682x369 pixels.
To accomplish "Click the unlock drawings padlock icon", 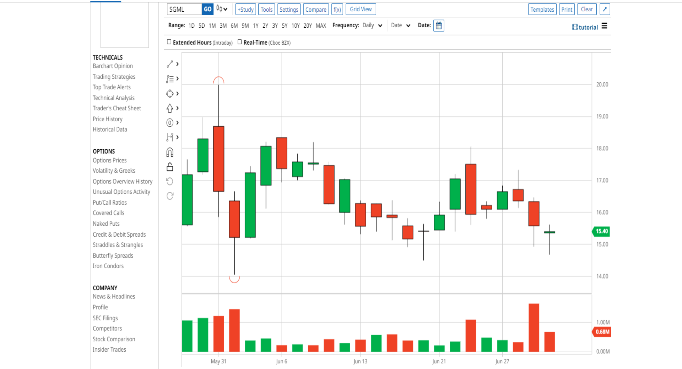I will (170, 167).
